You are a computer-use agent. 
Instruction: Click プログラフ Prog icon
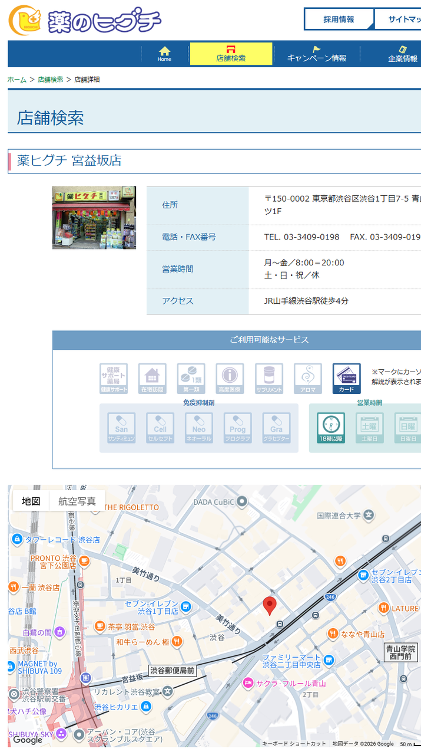238,428
